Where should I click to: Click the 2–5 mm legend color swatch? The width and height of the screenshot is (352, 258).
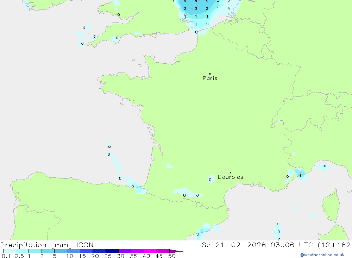(48, 251)
